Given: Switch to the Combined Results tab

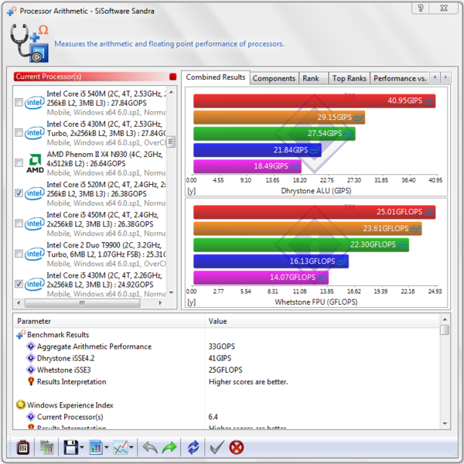Looking at the screenshot, I should (x=216, y=77).
